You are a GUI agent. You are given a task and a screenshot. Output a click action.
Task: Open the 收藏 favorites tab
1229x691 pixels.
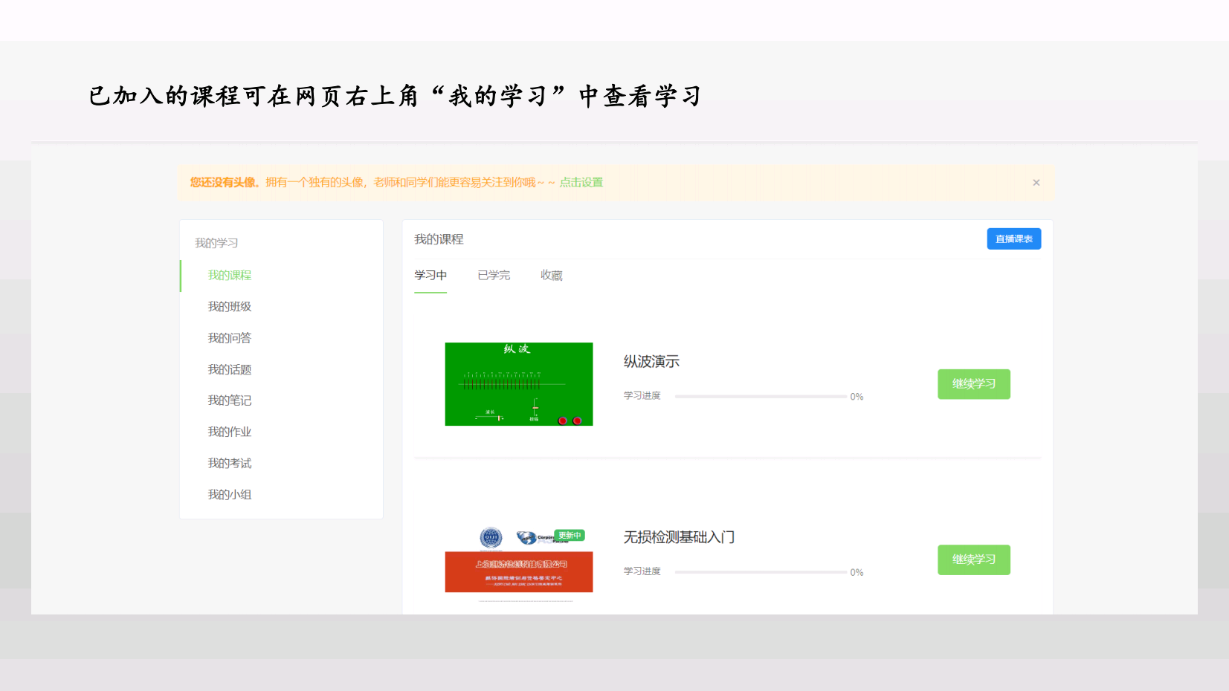click(x=551, y=276)
